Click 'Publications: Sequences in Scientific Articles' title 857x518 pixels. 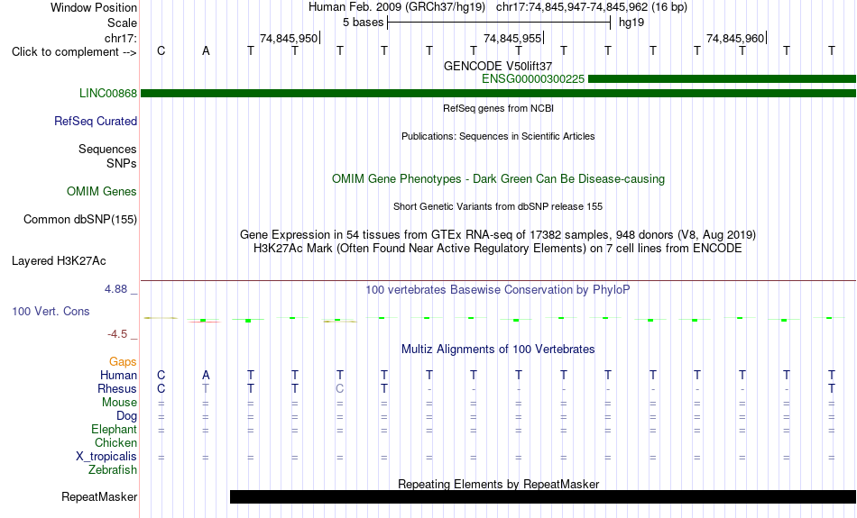498,136
